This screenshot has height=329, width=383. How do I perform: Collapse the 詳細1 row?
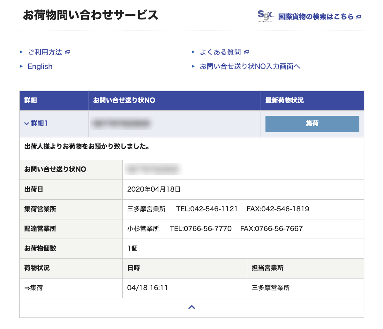40,123
